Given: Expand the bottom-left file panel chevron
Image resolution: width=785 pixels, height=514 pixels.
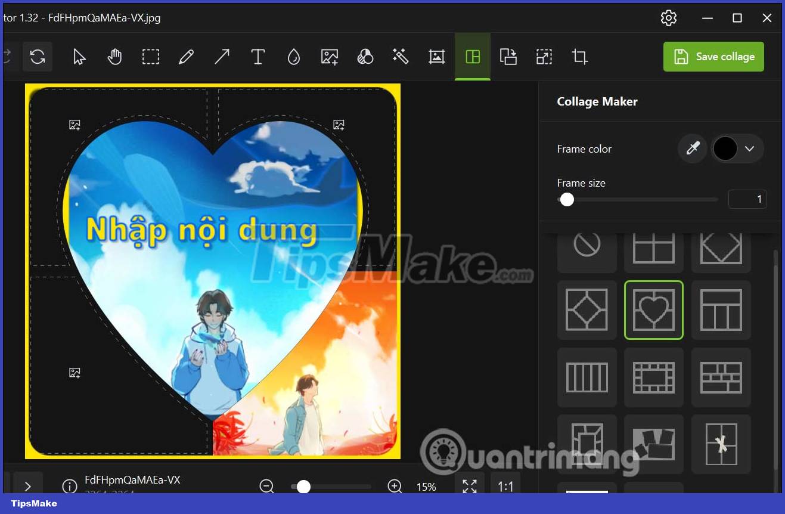Looking at the screenshot, I should 28,486.
